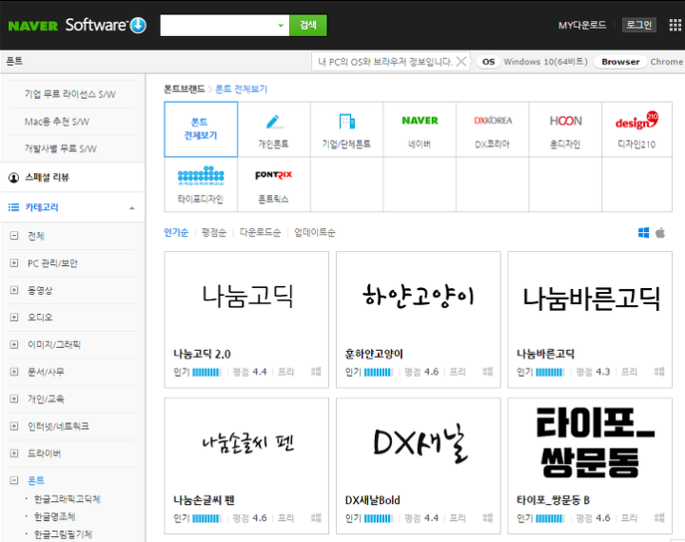Click Windows icon on 나눔고딕 2.0 card
The height and width of the screenshot is (542, 685).
click(x=316, y=372)
